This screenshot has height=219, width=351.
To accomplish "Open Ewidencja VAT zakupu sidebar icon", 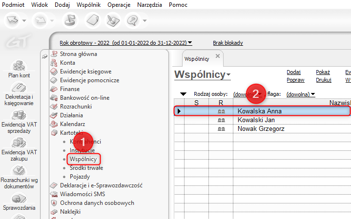I will (x=19, y=149).
